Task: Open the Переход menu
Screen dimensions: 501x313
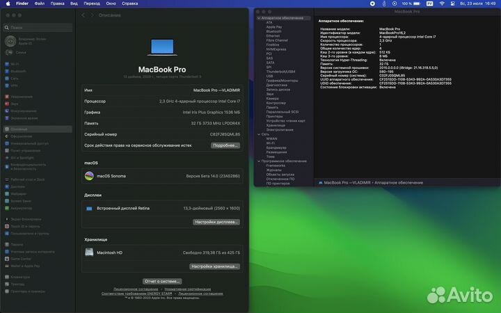Action: click(92, 3)
